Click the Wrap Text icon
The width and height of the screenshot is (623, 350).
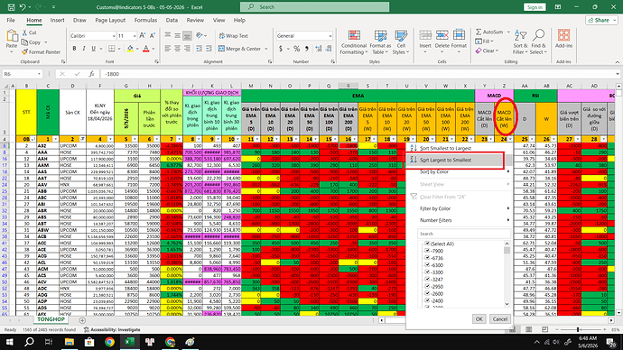point(222,36)
